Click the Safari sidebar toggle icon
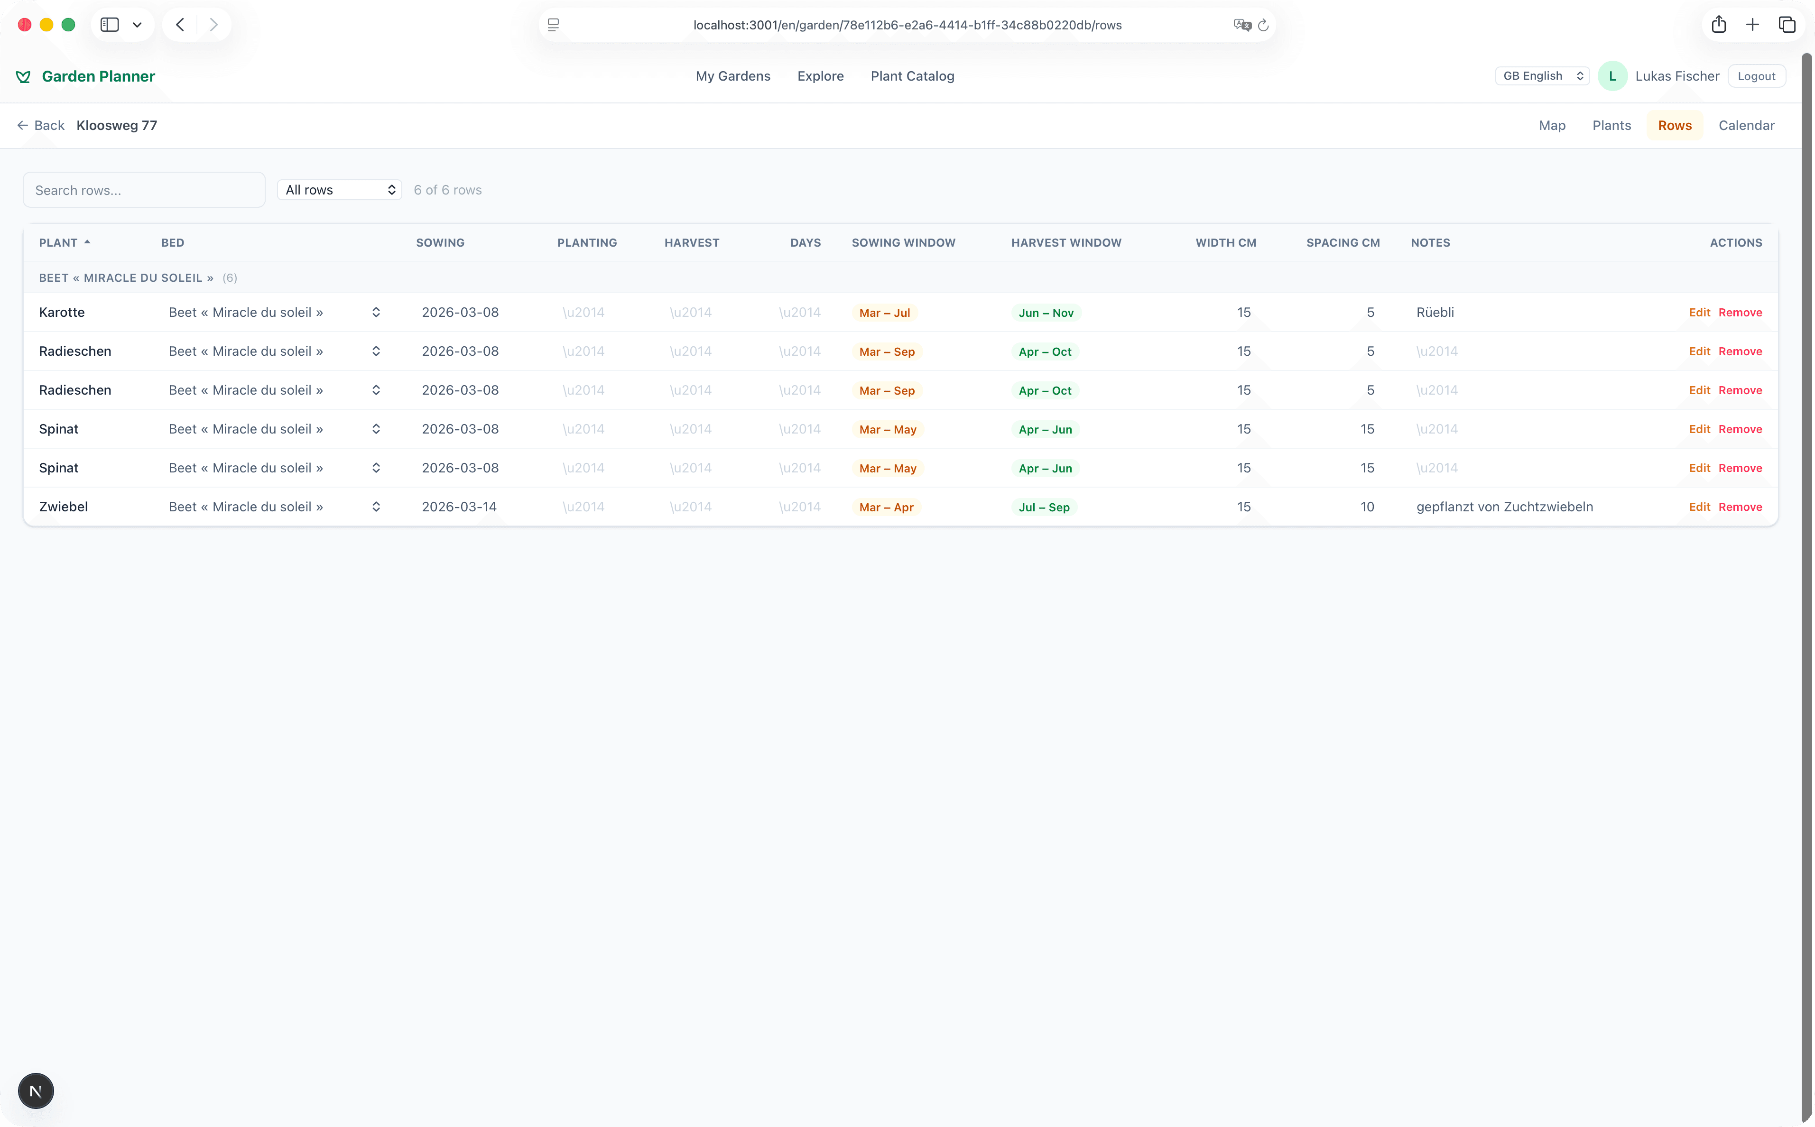Viewport: 1815px width, 1127px height. pyautogui.click(x=110, y=25)
